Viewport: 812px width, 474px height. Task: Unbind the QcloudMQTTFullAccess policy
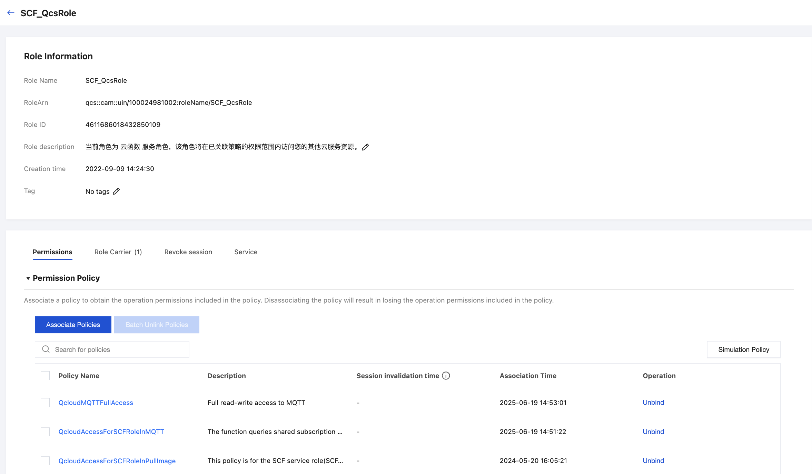(653, 402)
